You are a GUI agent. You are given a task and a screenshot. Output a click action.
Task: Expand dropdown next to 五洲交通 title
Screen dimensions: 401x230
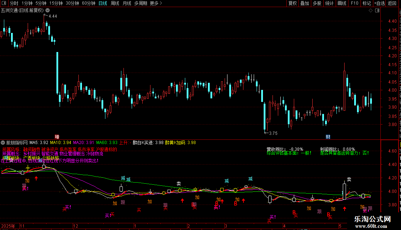tap(48, 10)
